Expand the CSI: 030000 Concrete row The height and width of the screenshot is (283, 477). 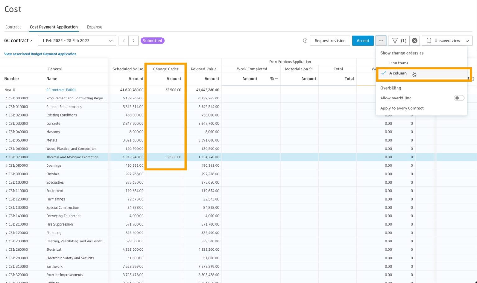point(6,123)
